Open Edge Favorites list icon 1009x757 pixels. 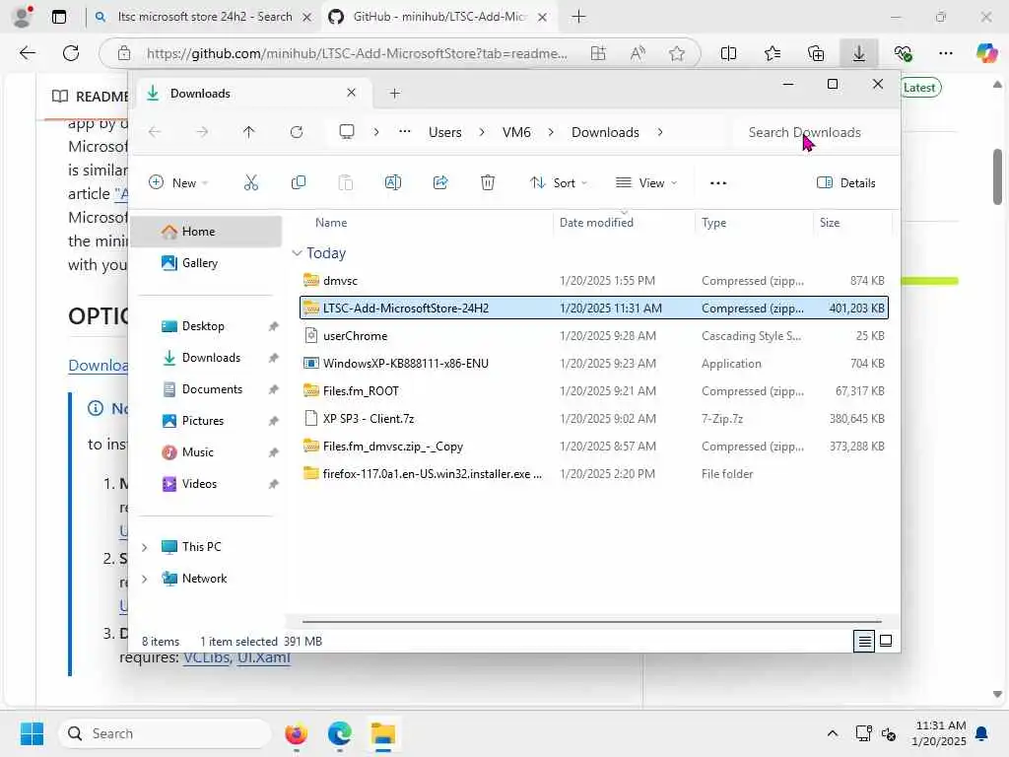773,53
